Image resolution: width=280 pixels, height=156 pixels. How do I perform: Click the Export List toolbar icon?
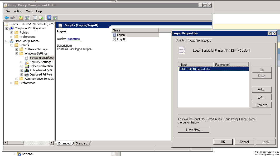coord(41,18)
